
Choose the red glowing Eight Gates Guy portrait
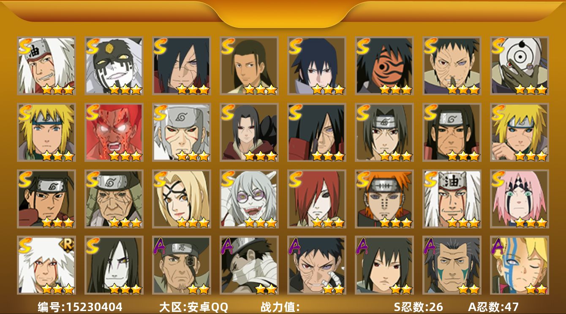click(x=114, y=132)
